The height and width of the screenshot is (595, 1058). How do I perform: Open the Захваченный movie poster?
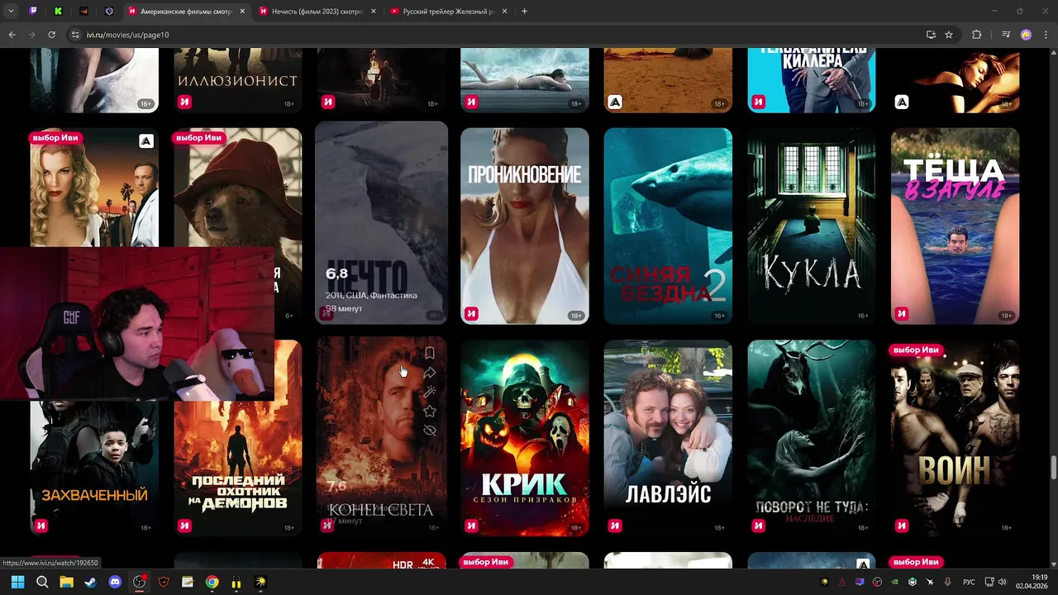(x=94, y=469)
